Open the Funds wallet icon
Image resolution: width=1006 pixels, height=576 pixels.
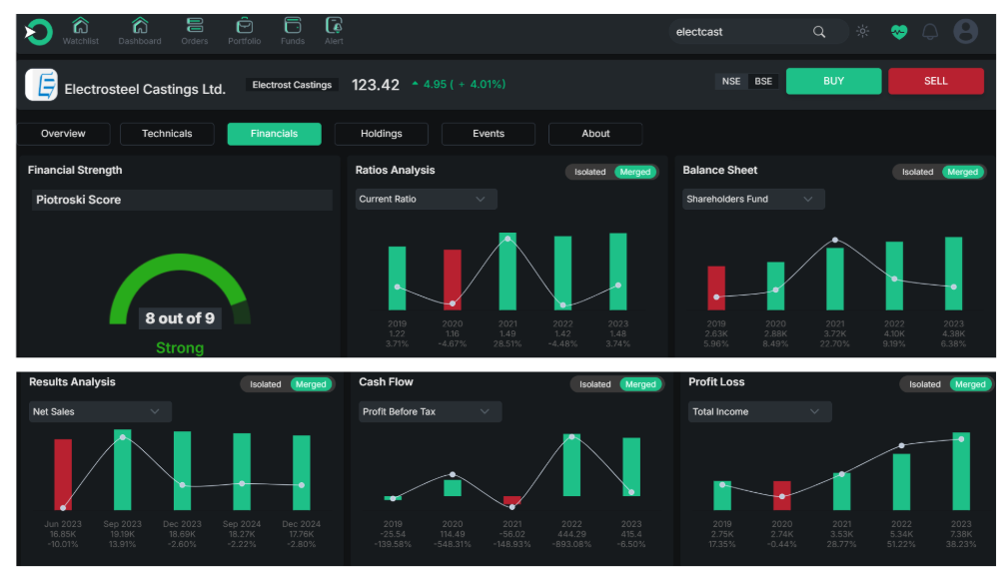pos(293,26)
